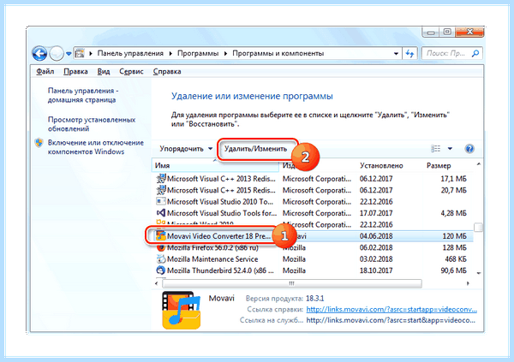Select Программы breadcrumb in address bar
The width and height of the screenshot is (514, 362).
pyautogui.click(x=198, y=53)
